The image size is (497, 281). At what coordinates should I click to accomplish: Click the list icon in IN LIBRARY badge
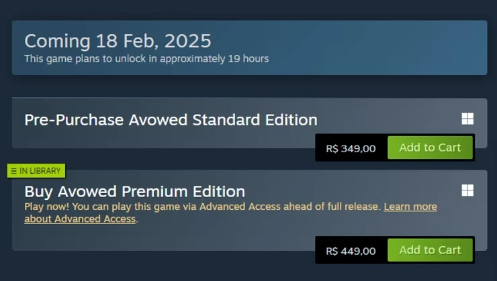pyautogui.click(x=13, y=171)
